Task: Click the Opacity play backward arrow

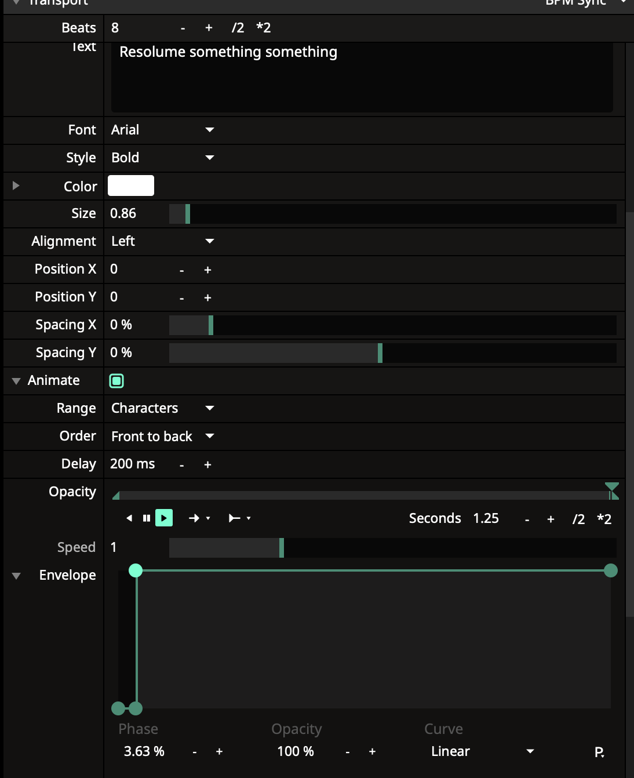Action: click(x=129, y=518)
